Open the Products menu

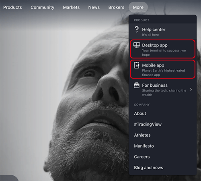(12, 7)
